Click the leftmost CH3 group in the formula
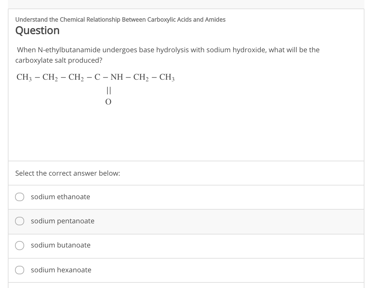Screen dimensions: 369x288 click(24, 77)
